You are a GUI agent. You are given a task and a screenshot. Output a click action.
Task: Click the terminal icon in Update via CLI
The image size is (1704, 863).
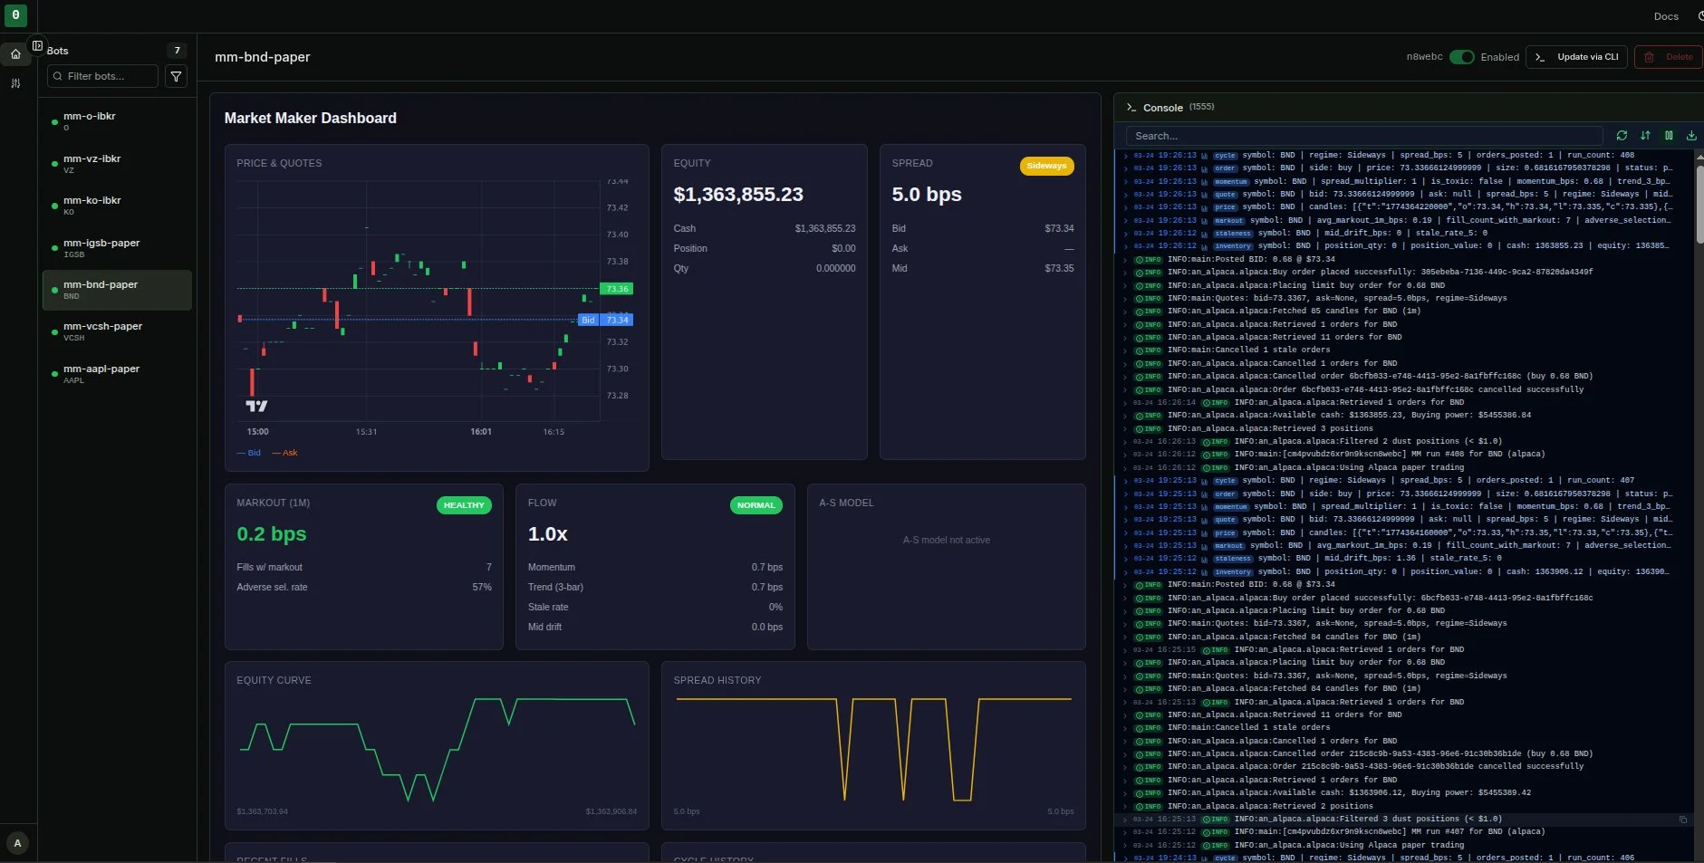click(1540, 57)
